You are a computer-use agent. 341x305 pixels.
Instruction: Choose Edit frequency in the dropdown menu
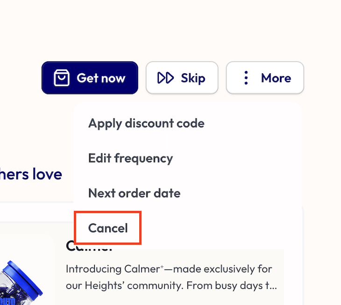pos(130,158)
